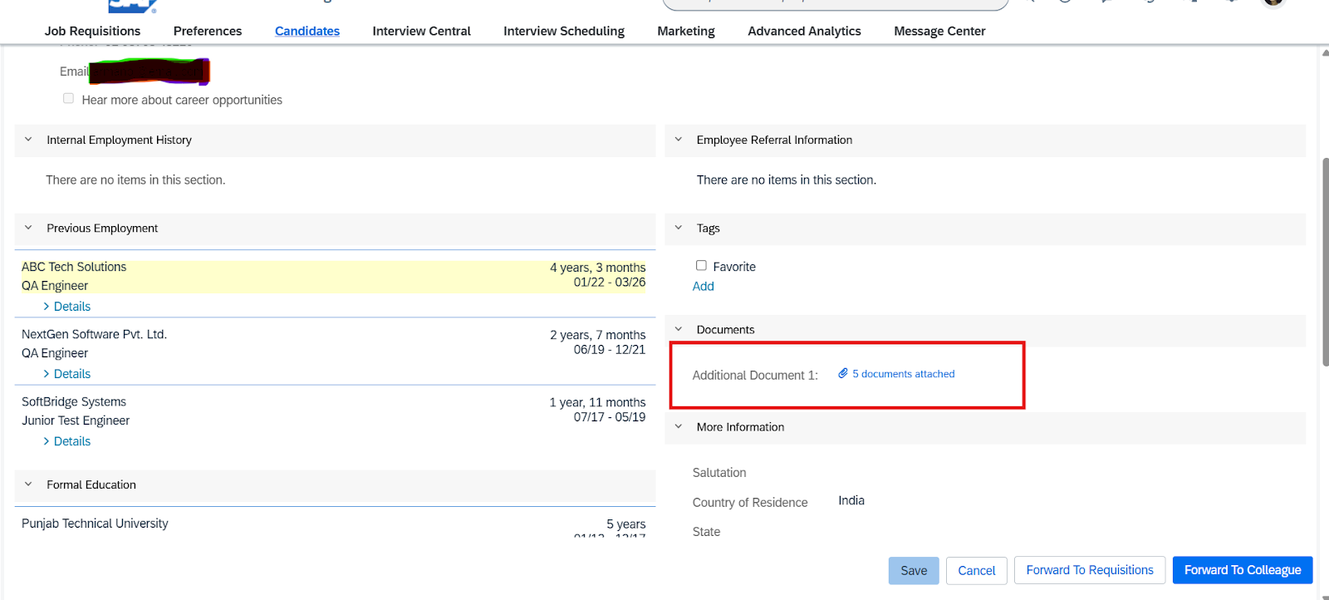Collapse the More Information section
Screen dimensions: 1329x600
click(678, 427)
